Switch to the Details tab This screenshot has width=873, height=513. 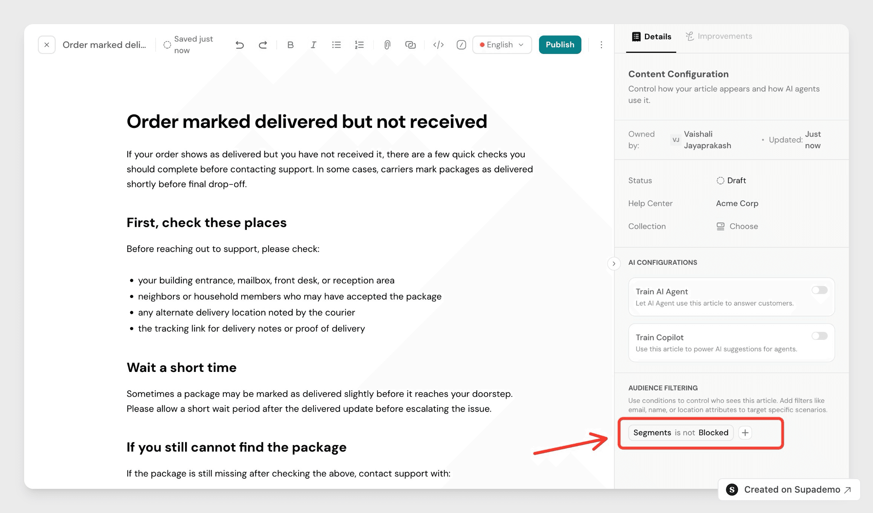click(651, 37)
